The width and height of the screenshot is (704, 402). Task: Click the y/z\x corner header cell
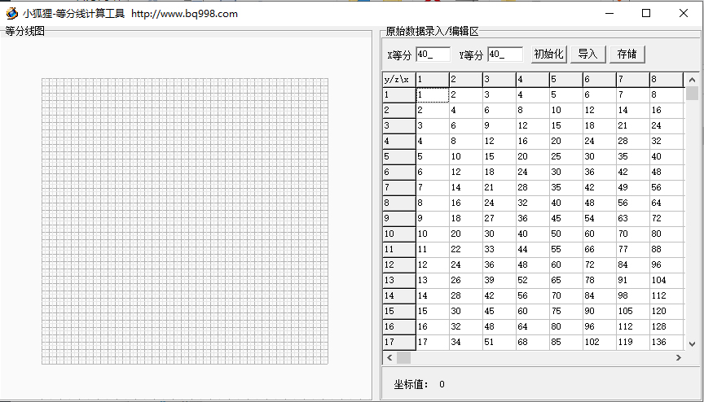click(x=399, y=79)
